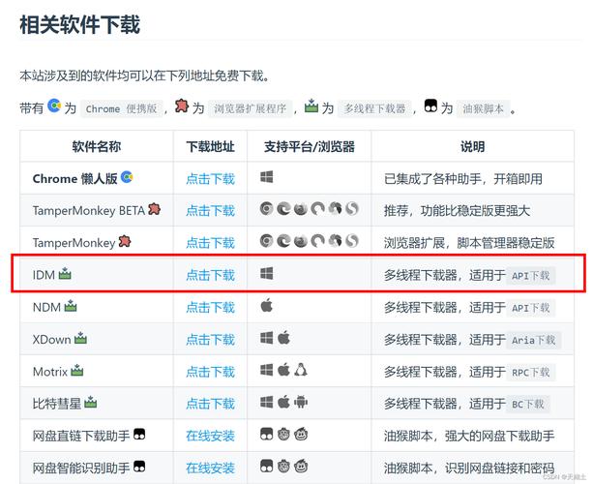Click the Opera icon in TamperMonkey BETA row
The height and width of the screenshot is (484, 593).
317,208
